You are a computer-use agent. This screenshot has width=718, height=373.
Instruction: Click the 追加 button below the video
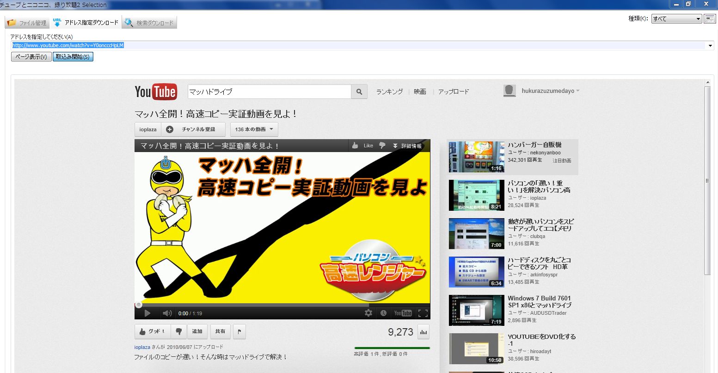coord(197,331)
